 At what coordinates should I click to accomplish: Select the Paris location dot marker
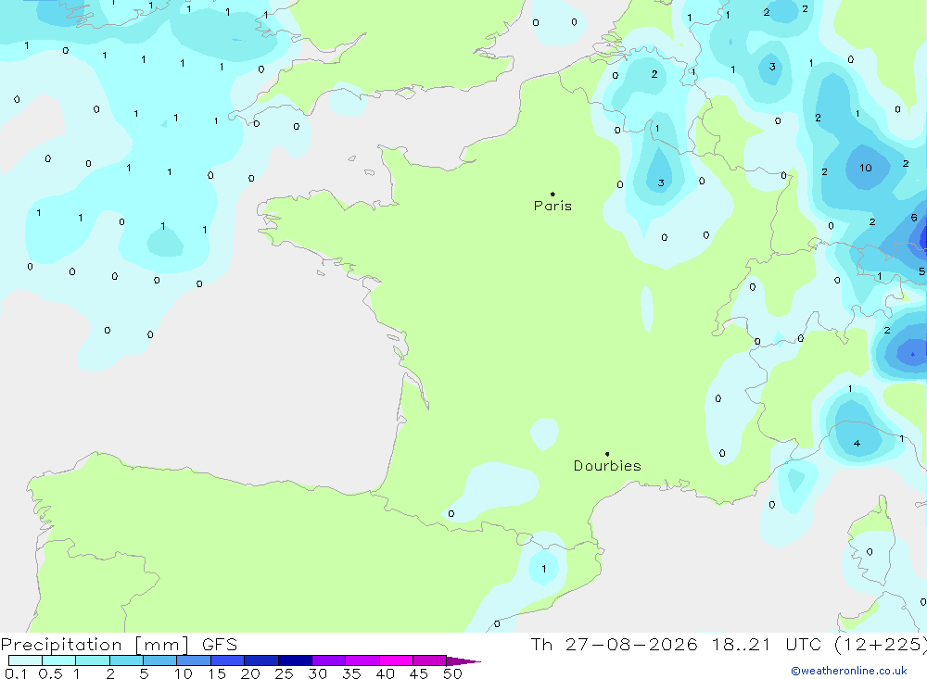click(552, 194)
